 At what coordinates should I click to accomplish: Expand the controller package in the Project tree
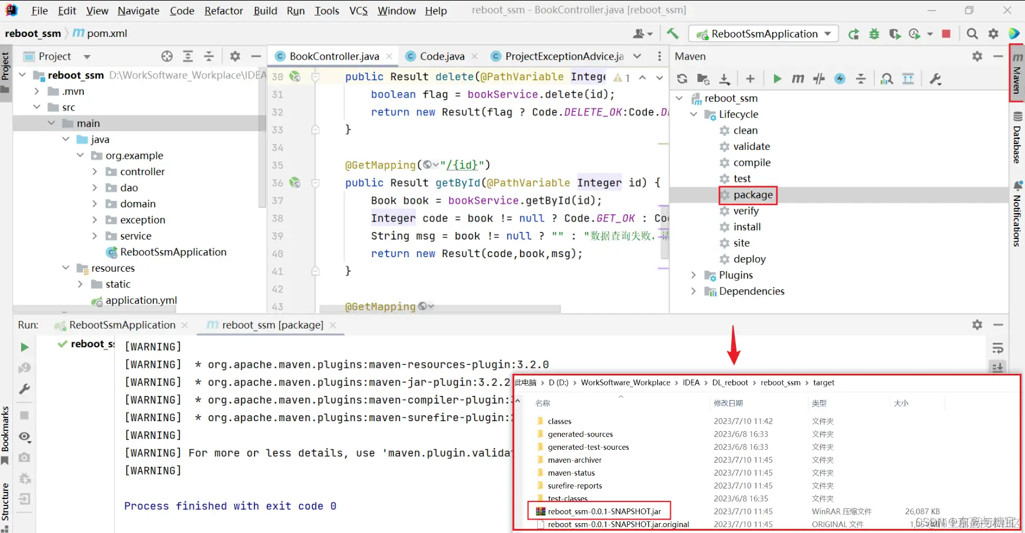pyautogui.click(x=95, y=172)
